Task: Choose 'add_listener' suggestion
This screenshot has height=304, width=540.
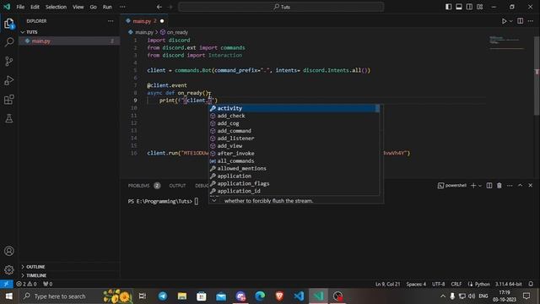Action: coord(294,138)
